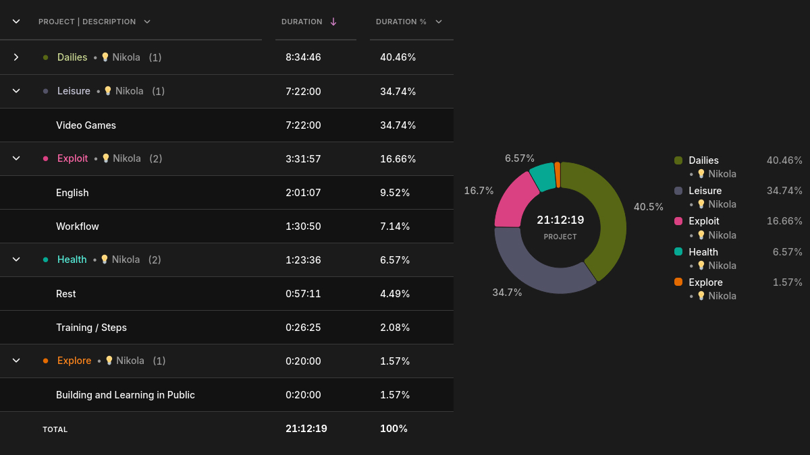The image size is (810, 455).
Task: Click total duration 21:12:19 in table
Action: pos(306,429)
